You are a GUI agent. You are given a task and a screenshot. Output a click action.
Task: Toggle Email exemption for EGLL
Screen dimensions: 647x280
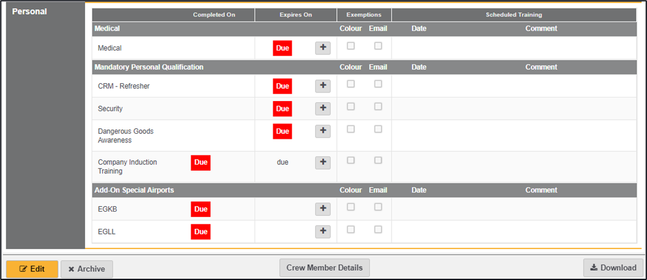tap(378, 229)
